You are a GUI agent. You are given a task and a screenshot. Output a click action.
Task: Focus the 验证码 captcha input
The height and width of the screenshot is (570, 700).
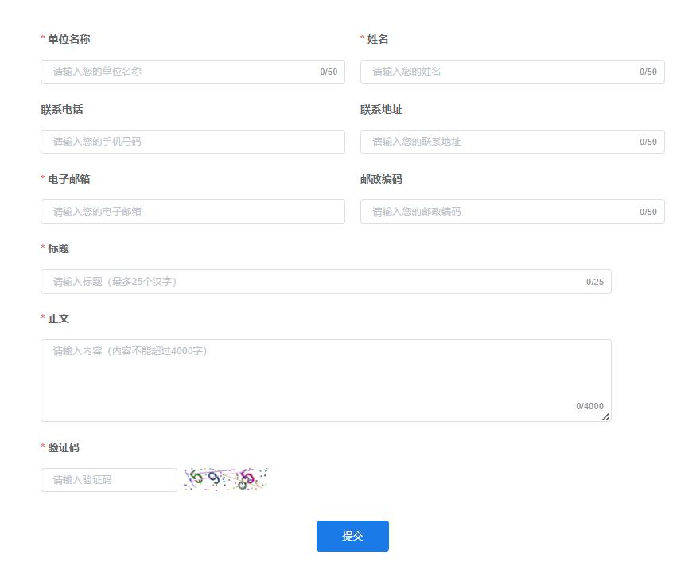(109, 480)
